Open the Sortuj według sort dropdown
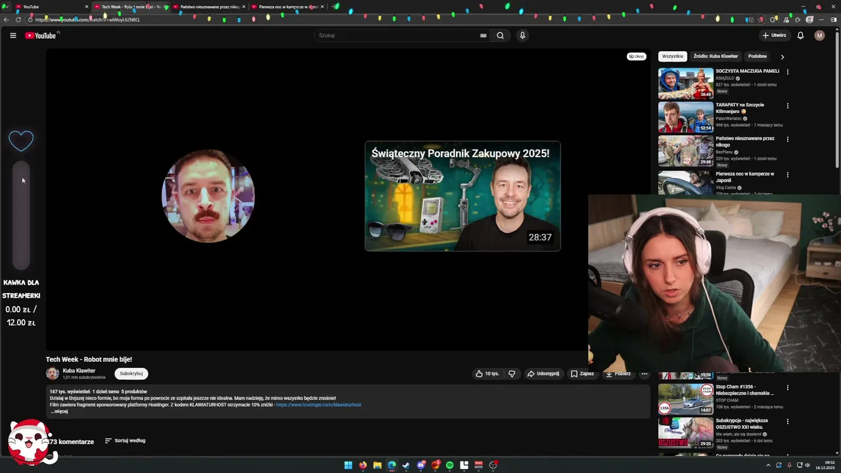This screenshot has height=473, width=841. [125, 441]
